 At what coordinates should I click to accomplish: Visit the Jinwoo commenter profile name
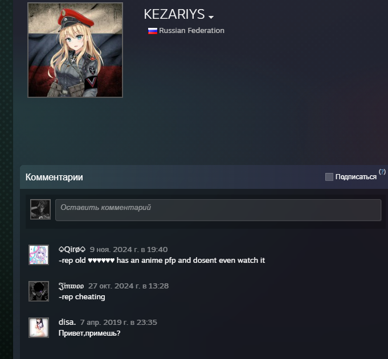coord(71,286)
